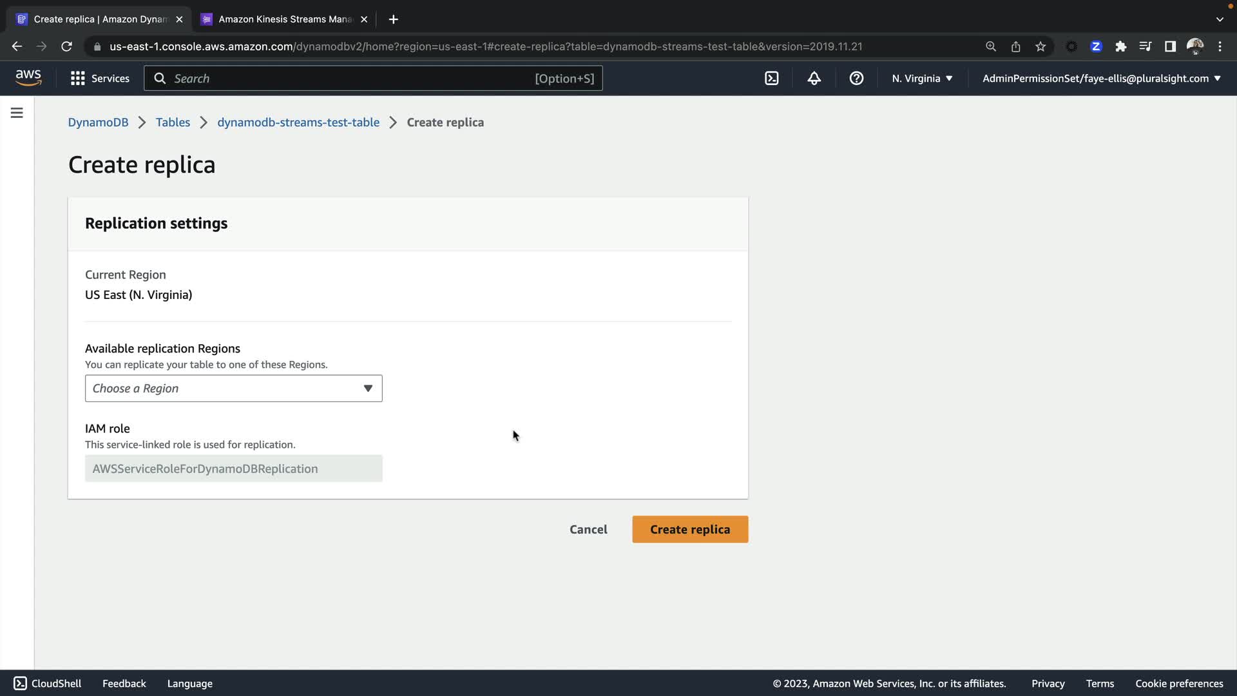Reload the page

click(x=66, y=46)
